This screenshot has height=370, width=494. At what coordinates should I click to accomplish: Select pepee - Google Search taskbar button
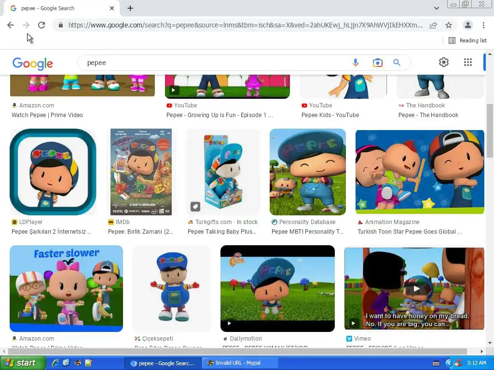[x=163, y=363]
